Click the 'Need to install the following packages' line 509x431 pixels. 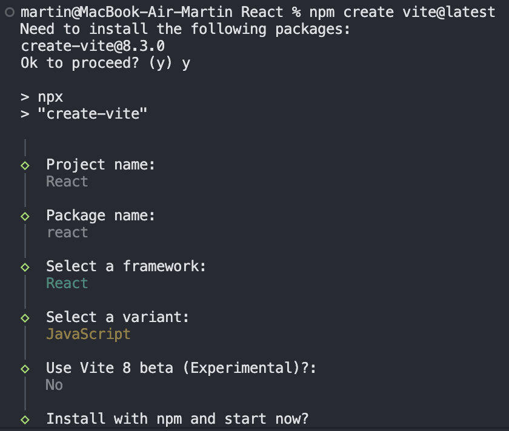click(185, 29)
